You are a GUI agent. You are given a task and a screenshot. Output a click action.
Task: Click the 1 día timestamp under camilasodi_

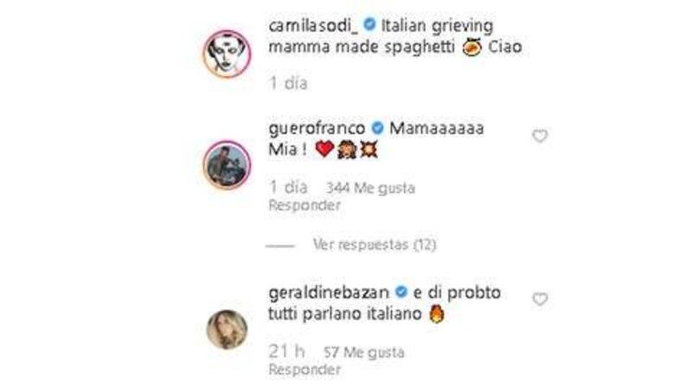288,83
